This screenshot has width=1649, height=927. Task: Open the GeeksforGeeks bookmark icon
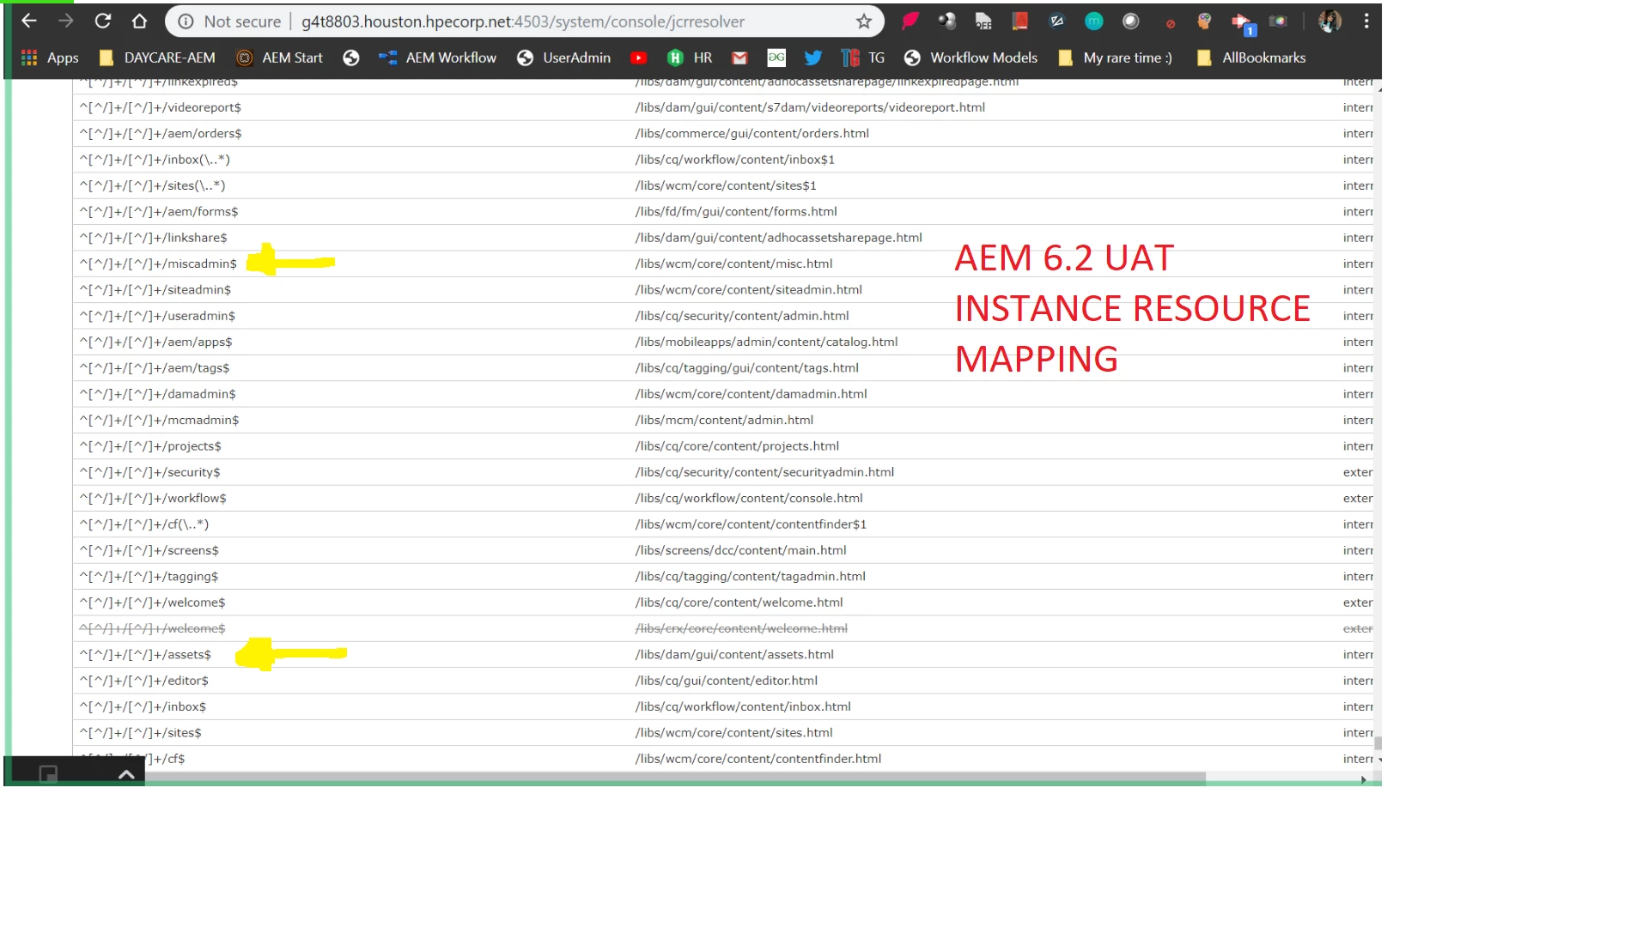point(776,58)
